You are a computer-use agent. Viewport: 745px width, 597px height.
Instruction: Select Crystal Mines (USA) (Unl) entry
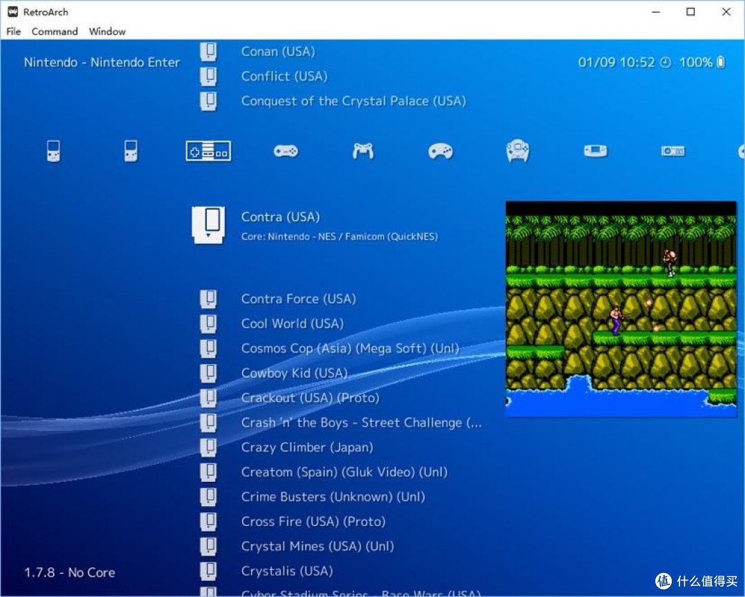pyautogui.click(x=317, y=546)
